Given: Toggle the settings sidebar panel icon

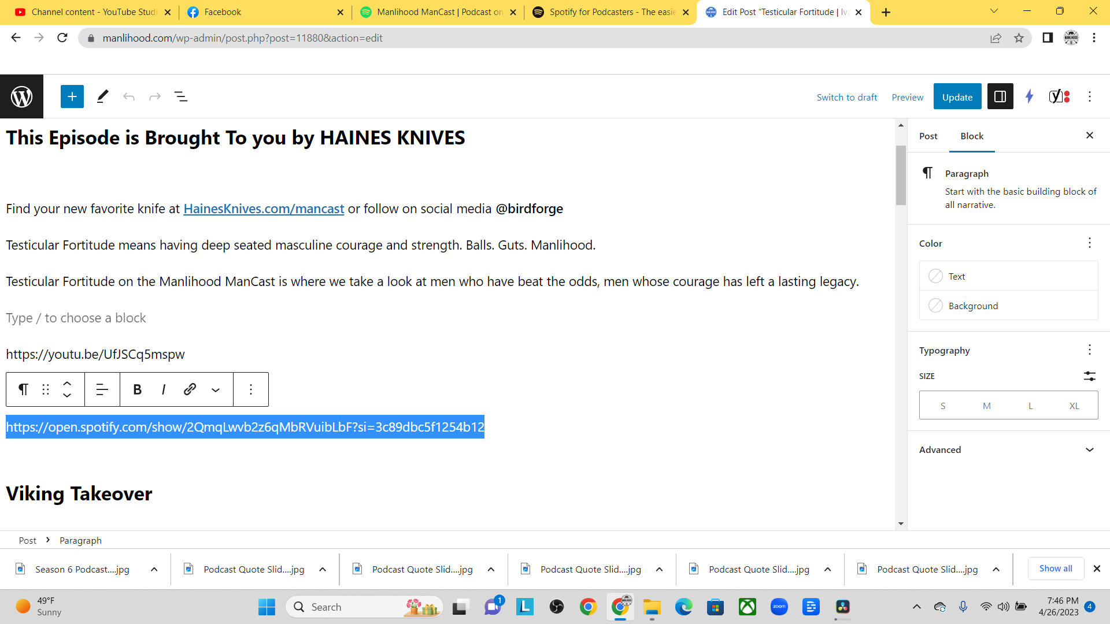Looking at the screenshot, I should 1000,96.
